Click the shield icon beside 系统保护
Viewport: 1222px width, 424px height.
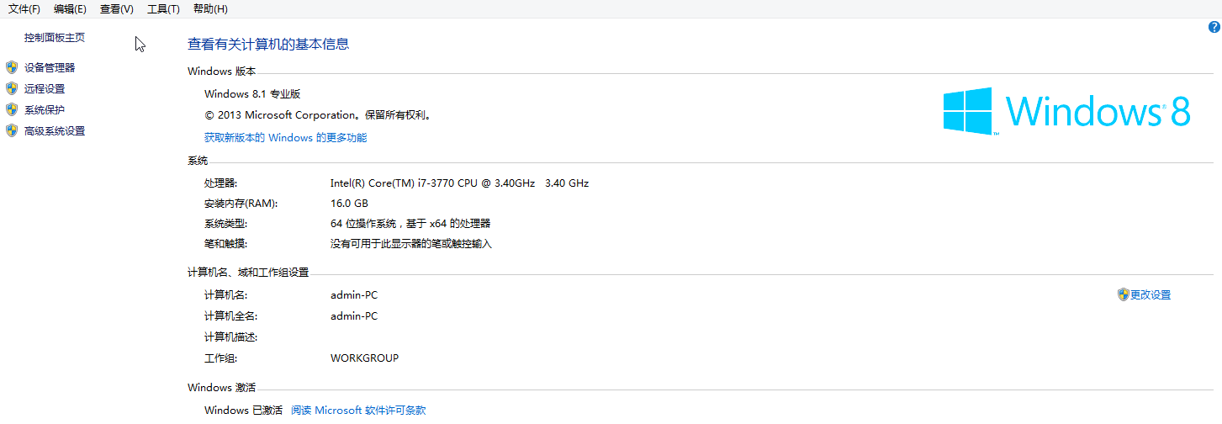coord(11,109)
